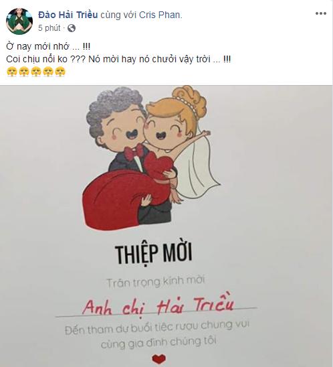The height and width of the screenshot is (367, 333).
Task: Click the red heart below invitation text
Action: click(x=159, y=359)
